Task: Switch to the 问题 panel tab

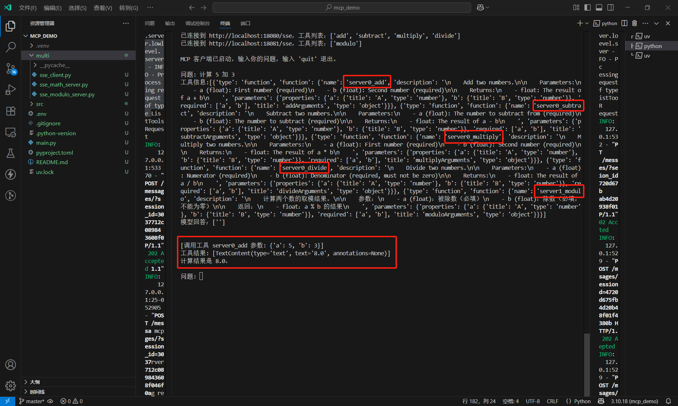Action: point(150,23)
